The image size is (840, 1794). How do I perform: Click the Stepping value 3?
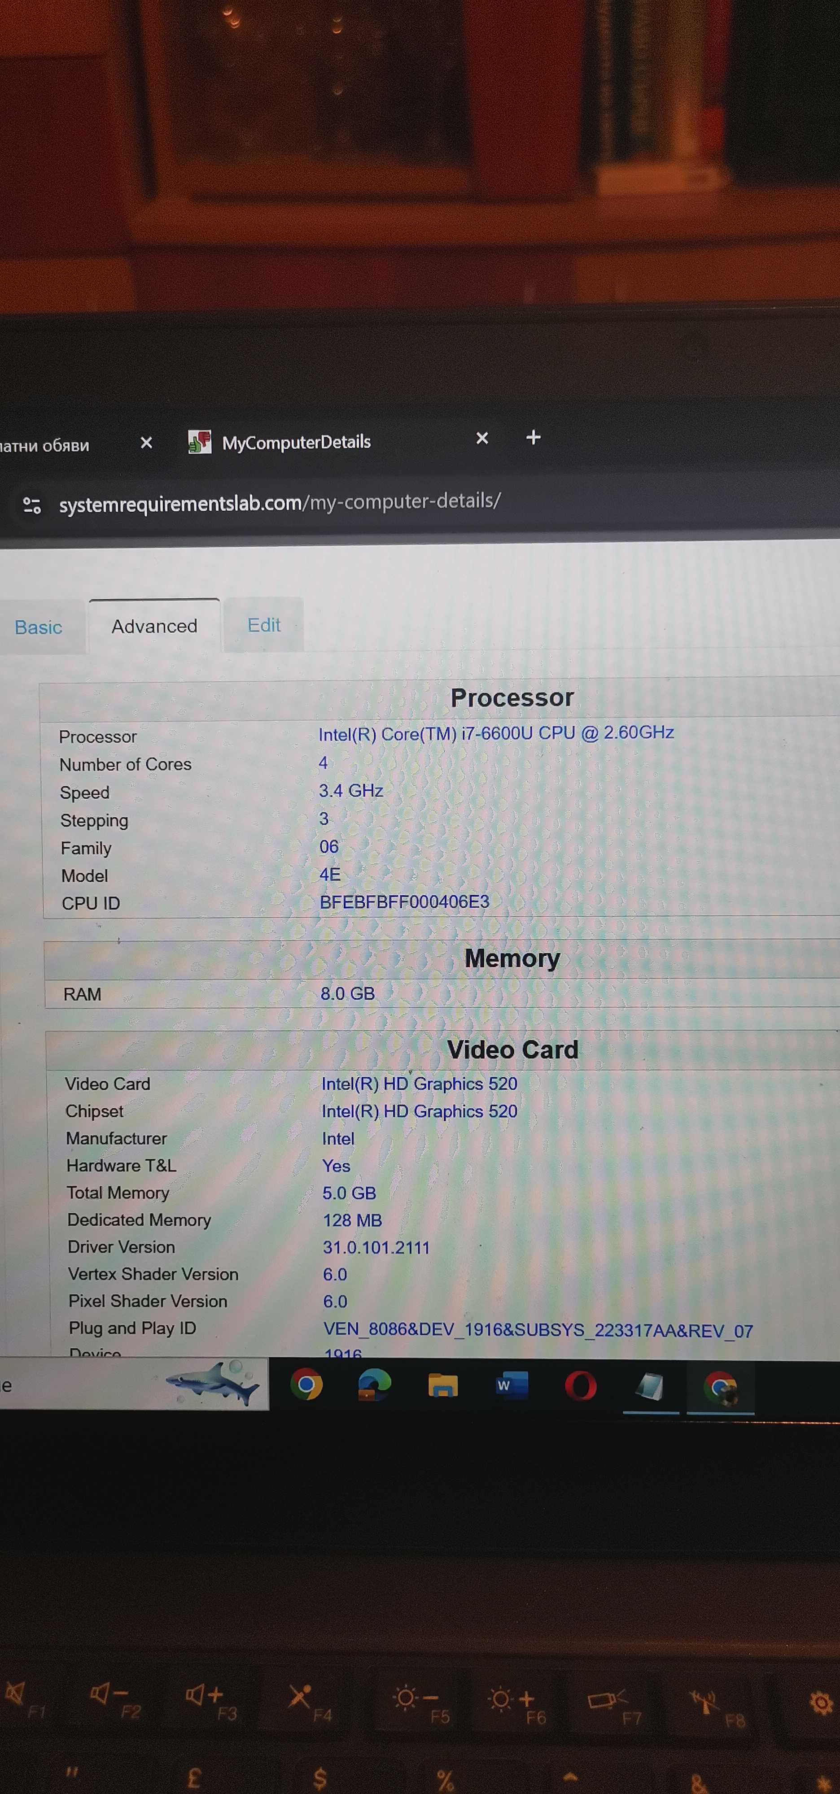(x=324, y=819)
